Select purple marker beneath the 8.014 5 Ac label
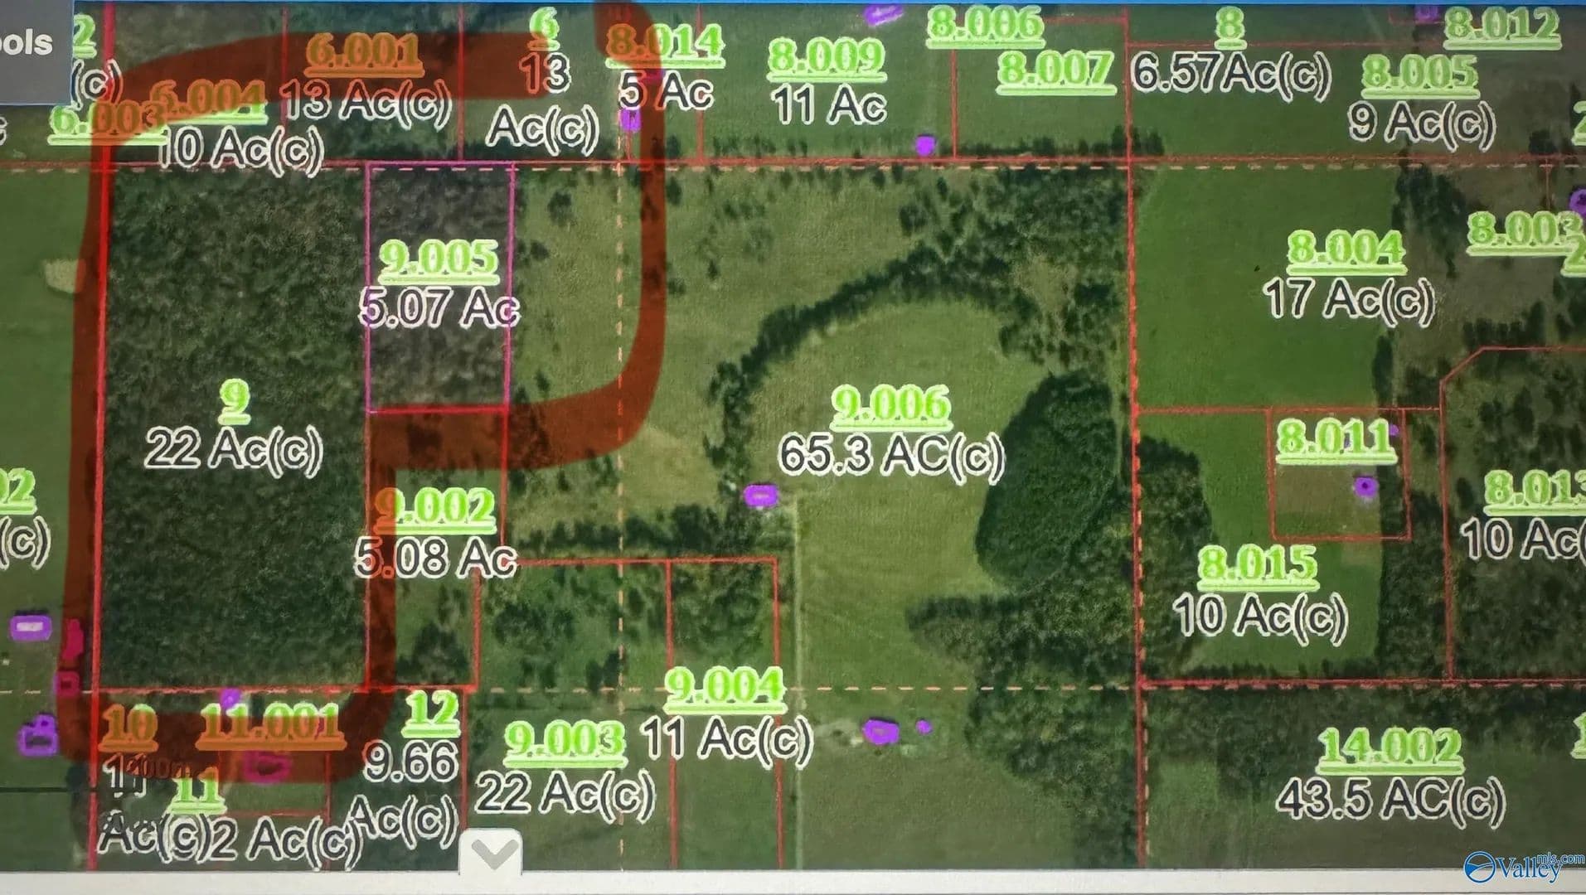Screen dimensions: 1586x895 tap(629, 120)
